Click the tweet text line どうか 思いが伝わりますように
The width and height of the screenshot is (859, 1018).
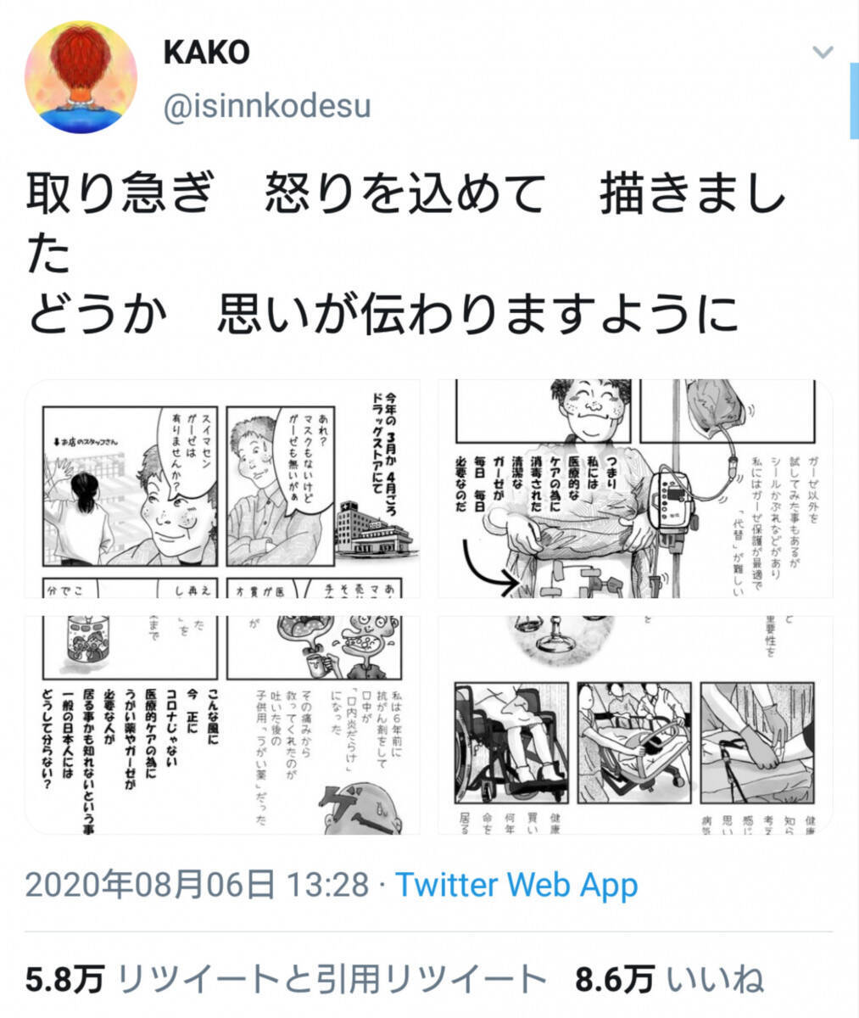click(382, 314)
